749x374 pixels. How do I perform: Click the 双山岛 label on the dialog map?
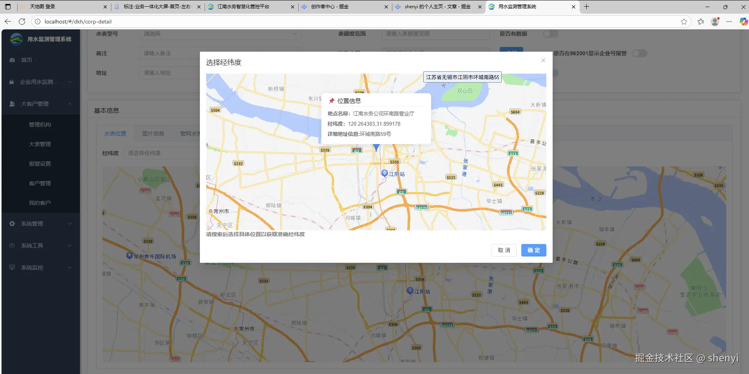[465, 90]
